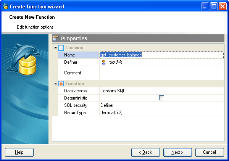Collapse the Function properties group
The height and width of the screenshot is (161, 229).
pyautogui.click(x=55, y=84)
